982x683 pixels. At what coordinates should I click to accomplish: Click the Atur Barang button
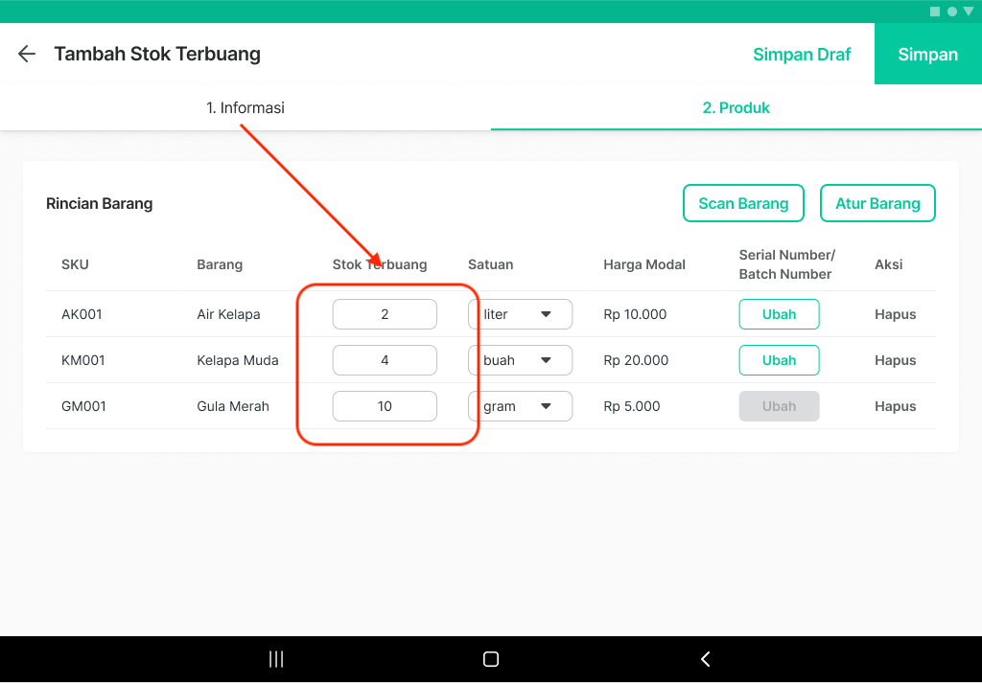click(x=877, y=203)
